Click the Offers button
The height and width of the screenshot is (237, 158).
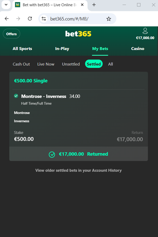(11, 34)
